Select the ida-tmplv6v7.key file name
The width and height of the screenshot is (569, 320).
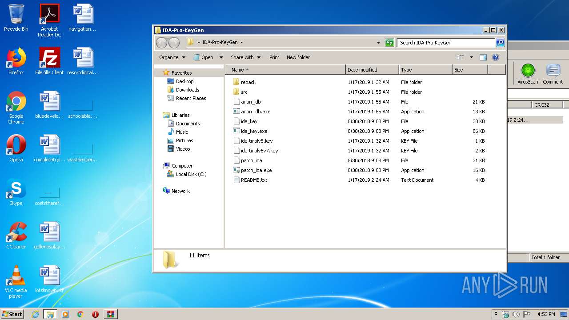[x=259, y=151]
